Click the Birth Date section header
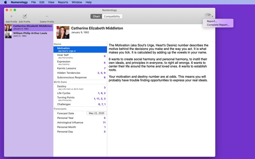255x159 pixels. (x=60, y=82)
